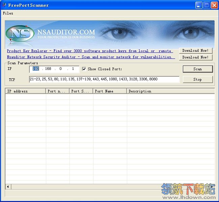Click the FreePortScanner title bar app icon
The width and height of the screenshot is (219, 202).
coord(4,5)
